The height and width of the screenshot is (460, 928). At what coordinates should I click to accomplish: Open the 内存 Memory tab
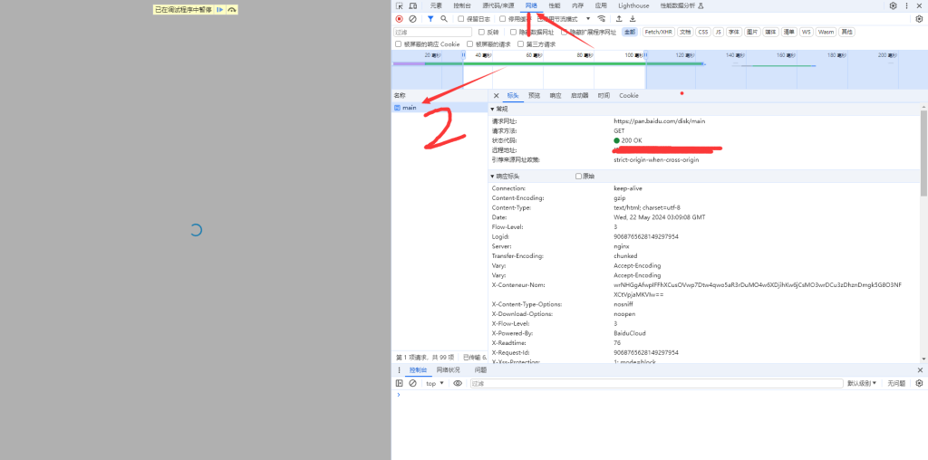tap(577, 6)
